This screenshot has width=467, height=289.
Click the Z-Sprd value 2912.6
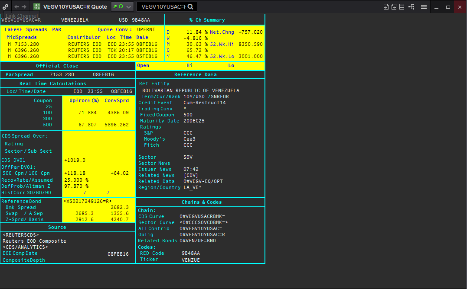coord(85,219)
